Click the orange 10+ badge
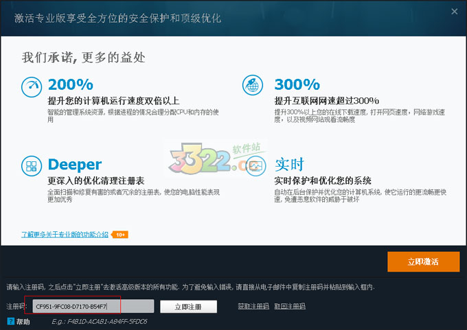The height and width of the screenshot is (330, 467). pyautogui.click(x=120, y=235)
